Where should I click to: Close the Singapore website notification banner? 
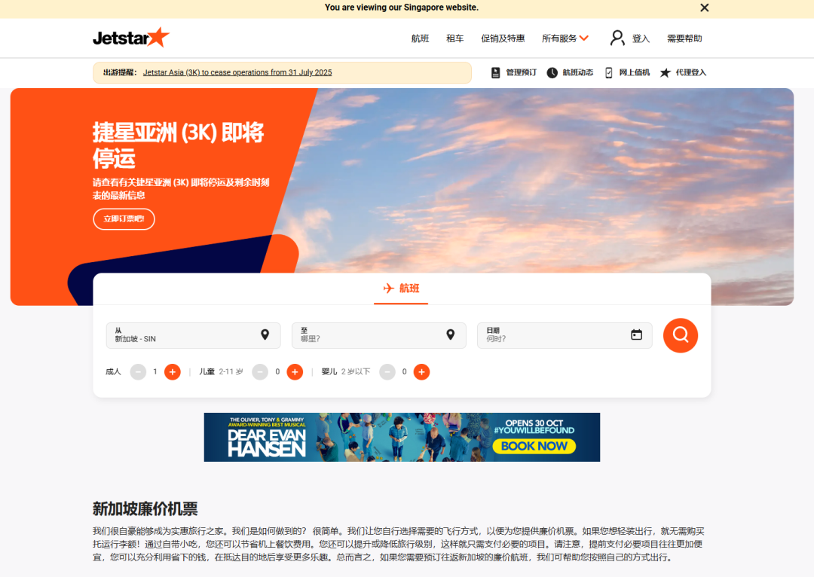click(704, 8)
